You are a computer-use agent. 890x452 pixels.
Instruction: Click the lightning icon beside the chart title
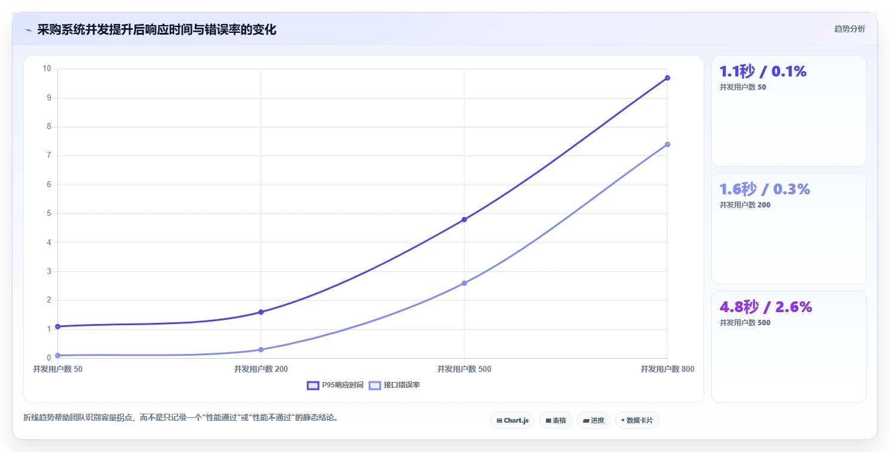pyautogui.click(x=28, y=30)
